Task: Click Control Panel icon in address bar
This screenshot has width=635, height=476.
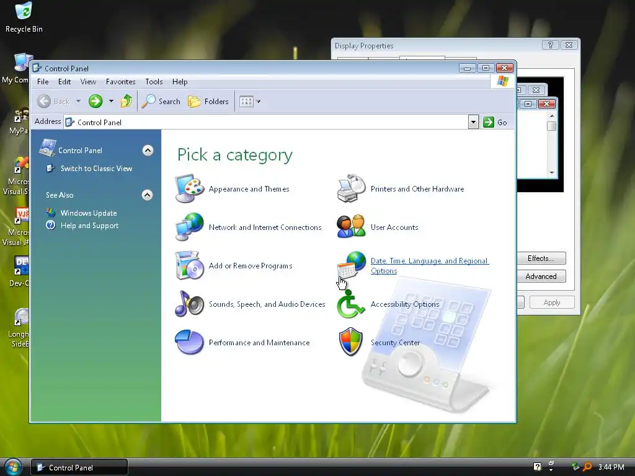Action: click(x=69, y=122)
